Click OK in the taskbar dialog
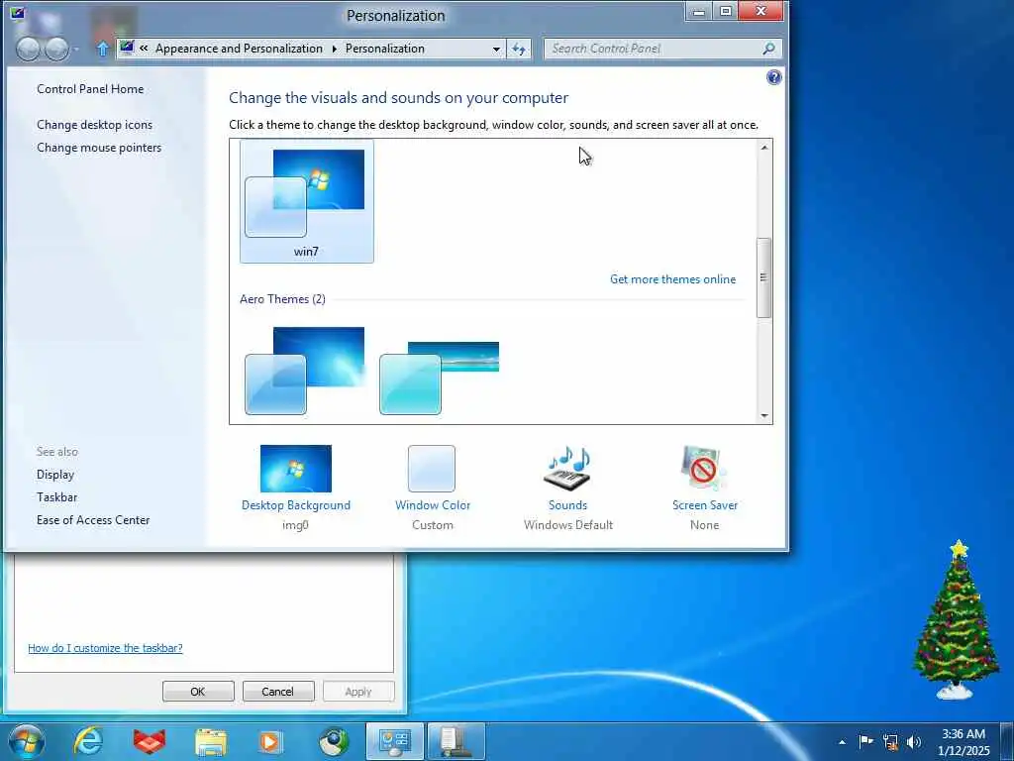 [198, 691]
